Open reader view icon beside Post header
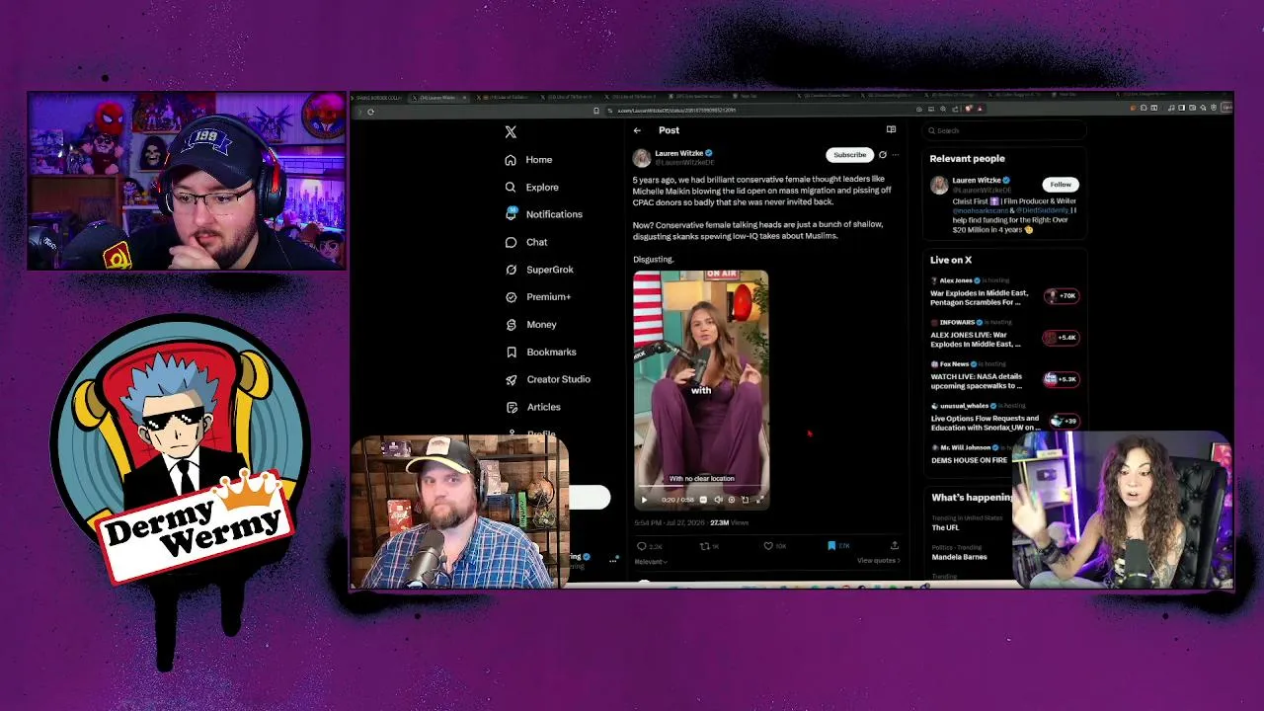The width and height of the screenshot is (1264, 711). (891, 129)
